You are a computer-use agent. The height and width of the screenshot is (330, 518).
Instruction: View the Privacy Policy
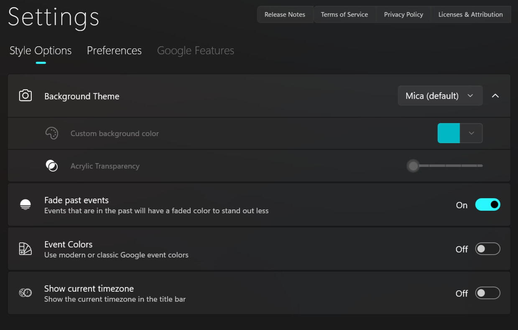403,15
